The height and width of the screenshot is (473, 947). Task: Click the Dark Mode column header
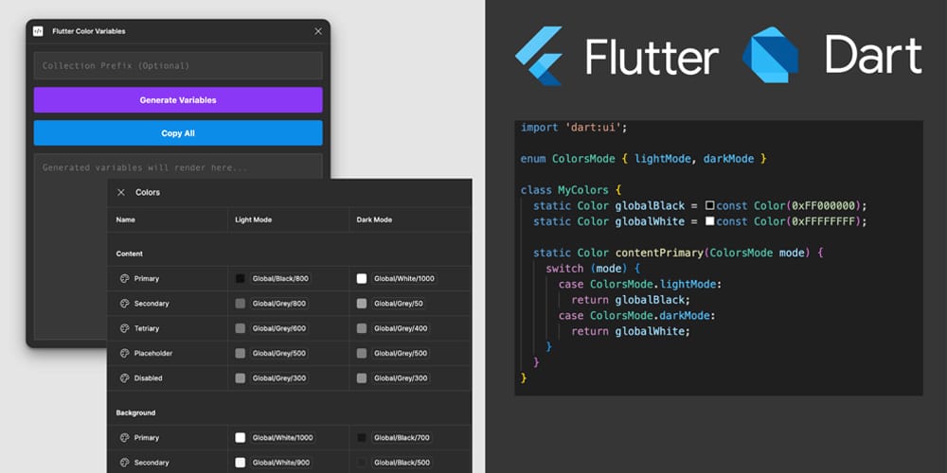pyautogui.click(x=374, y=220)
